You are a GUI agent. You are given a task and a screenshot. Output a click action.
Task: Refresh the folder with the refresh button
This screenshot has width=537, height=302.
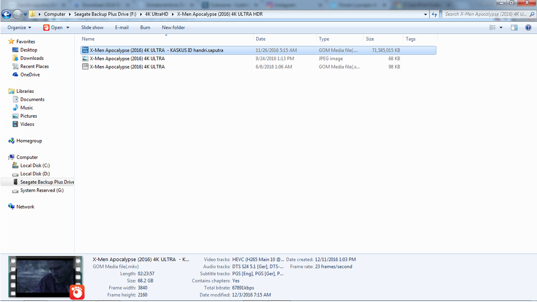pyautogui.click(x=435, y=14)
